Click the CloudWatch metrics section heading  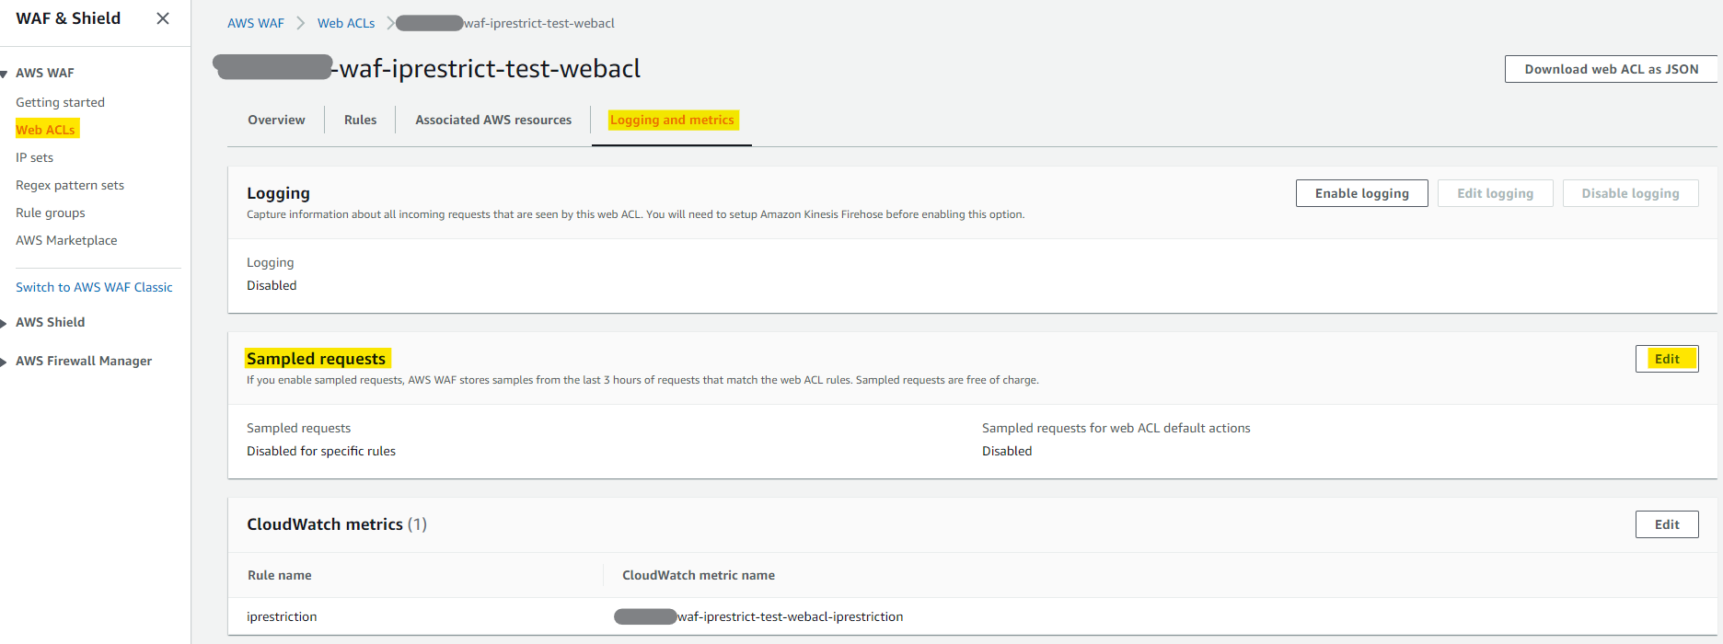click(337, 524)
